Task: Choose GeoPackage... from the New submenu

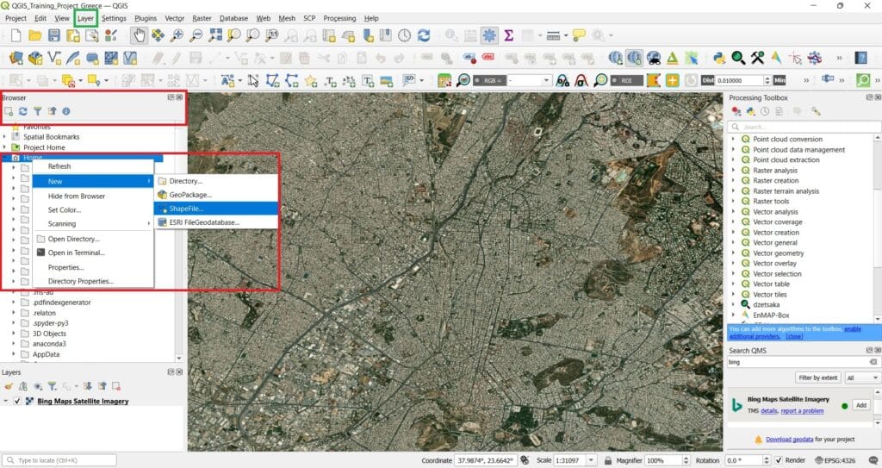Action: 216,195
